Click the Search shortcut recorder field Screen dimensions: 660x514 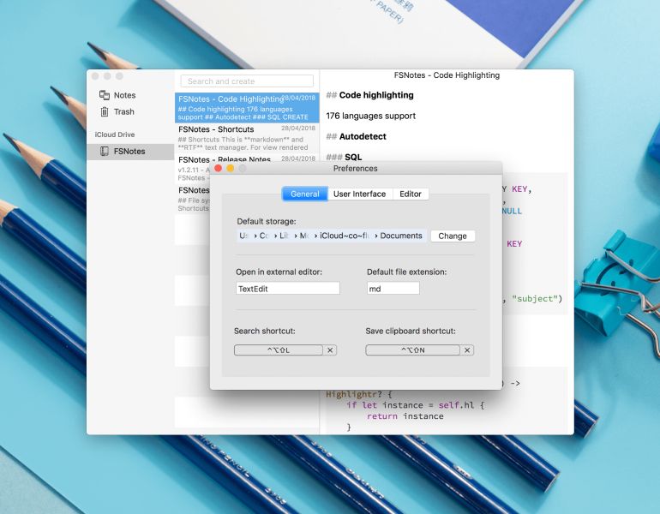click(x=279, y=350)
